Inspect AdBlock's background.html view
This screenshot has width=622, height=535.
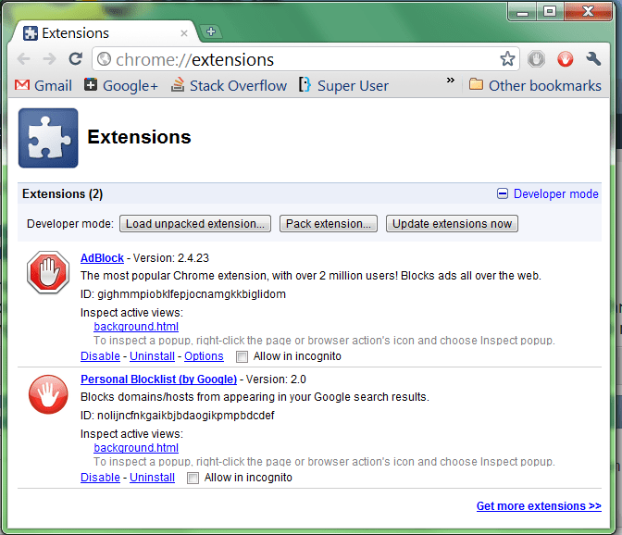[x=136, y=327]
